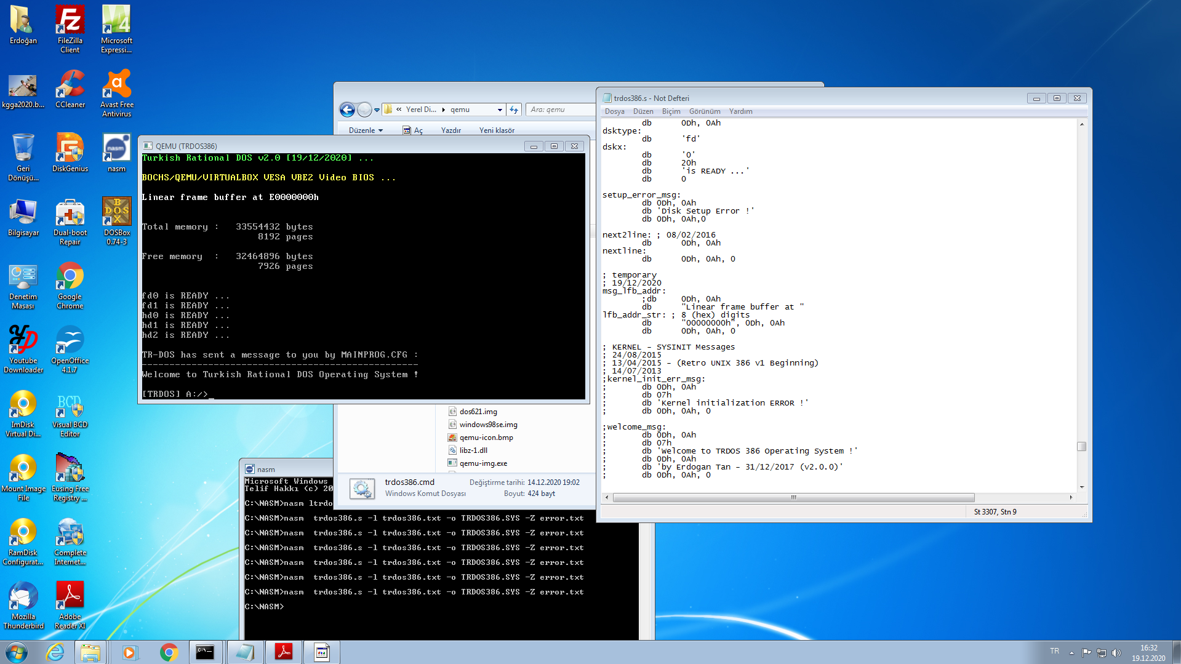Select the windows98se.img file

[488, 425]
